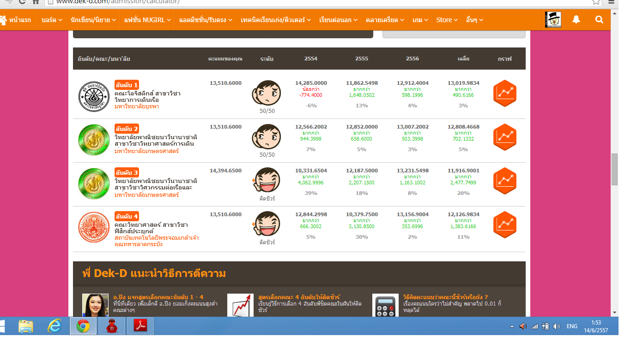Show hidden tray icons arrow
The width and height of the screenshot is (631, 354).
tap(512, 326)
